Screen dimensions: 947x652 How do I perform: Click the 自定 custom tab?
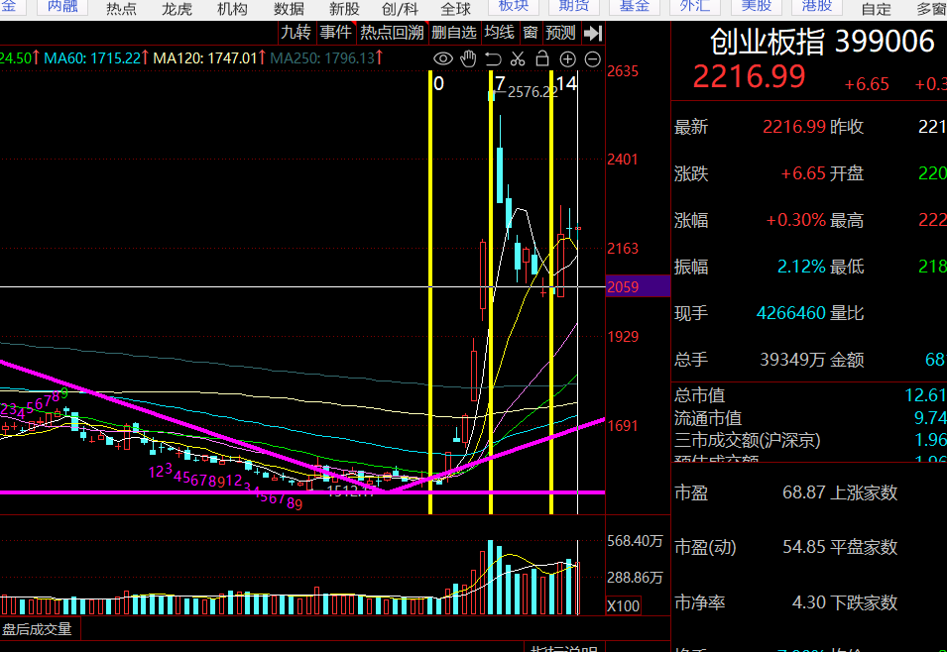click(x=877, y=9)
